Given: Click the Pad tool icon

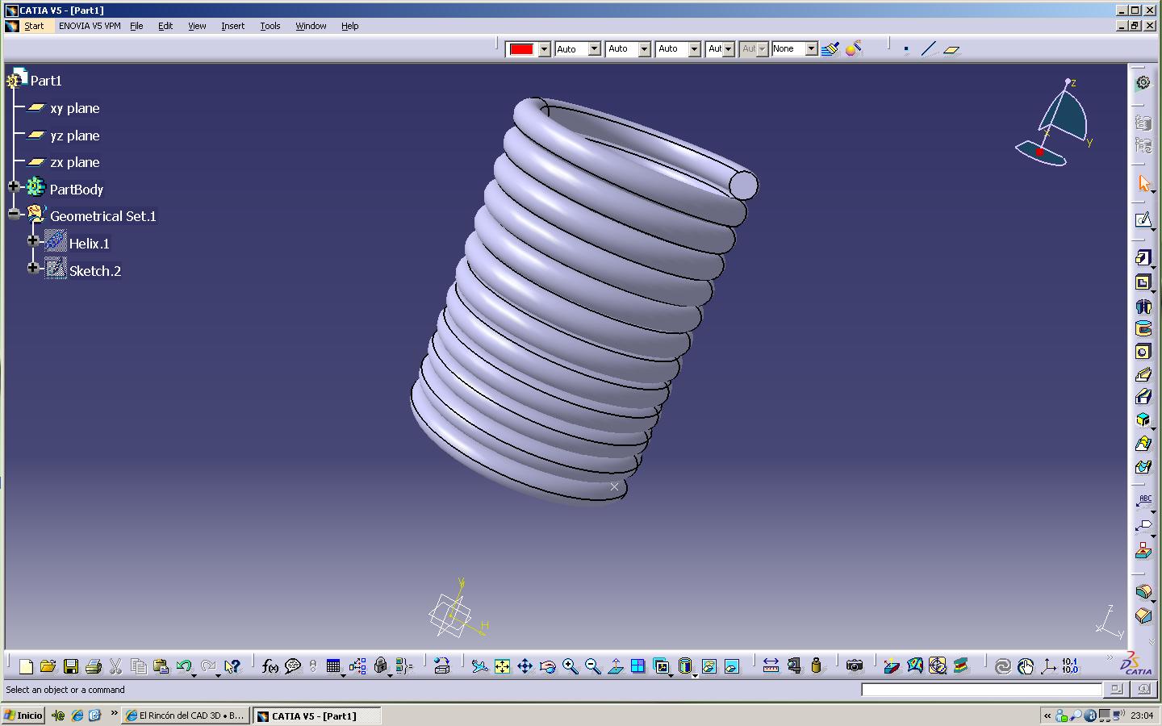Looking at the screenshot, I should click(x=1143, y=258).
